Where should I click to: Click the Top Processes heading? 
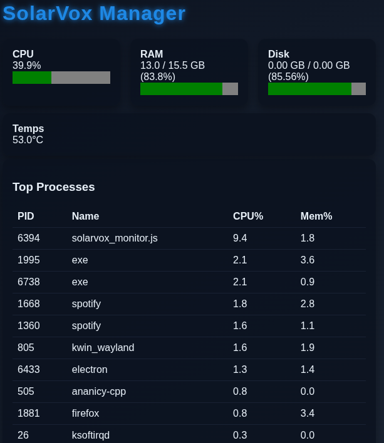54,186
